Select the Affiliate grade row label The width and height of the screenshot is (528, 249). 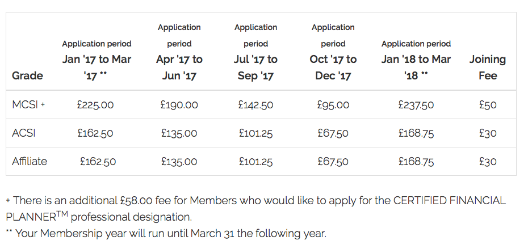click(30, 161)
